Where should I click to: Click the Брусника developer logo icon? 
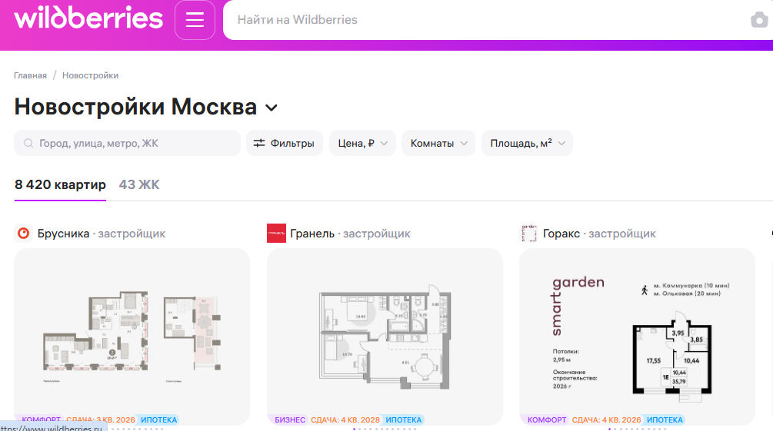click(23, 234)
